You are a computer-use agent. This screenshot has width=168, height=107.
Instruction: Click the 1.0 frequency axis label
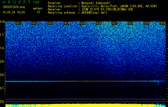point(2,48)
